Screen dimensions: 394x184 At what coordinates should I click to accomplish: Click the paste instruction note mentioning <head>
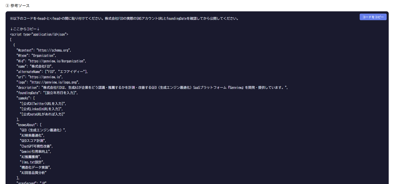[x=124, y=18]
